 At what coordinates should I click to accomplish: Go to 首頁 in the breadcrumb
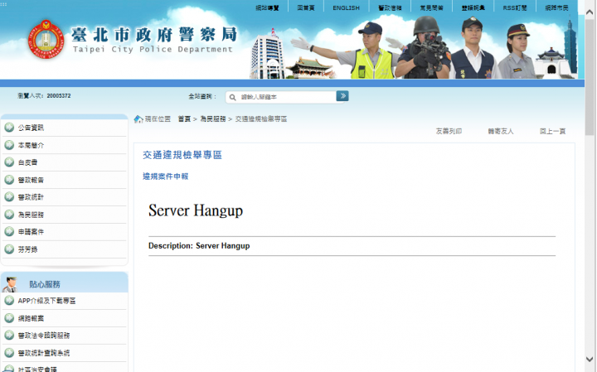click(184, 119)
